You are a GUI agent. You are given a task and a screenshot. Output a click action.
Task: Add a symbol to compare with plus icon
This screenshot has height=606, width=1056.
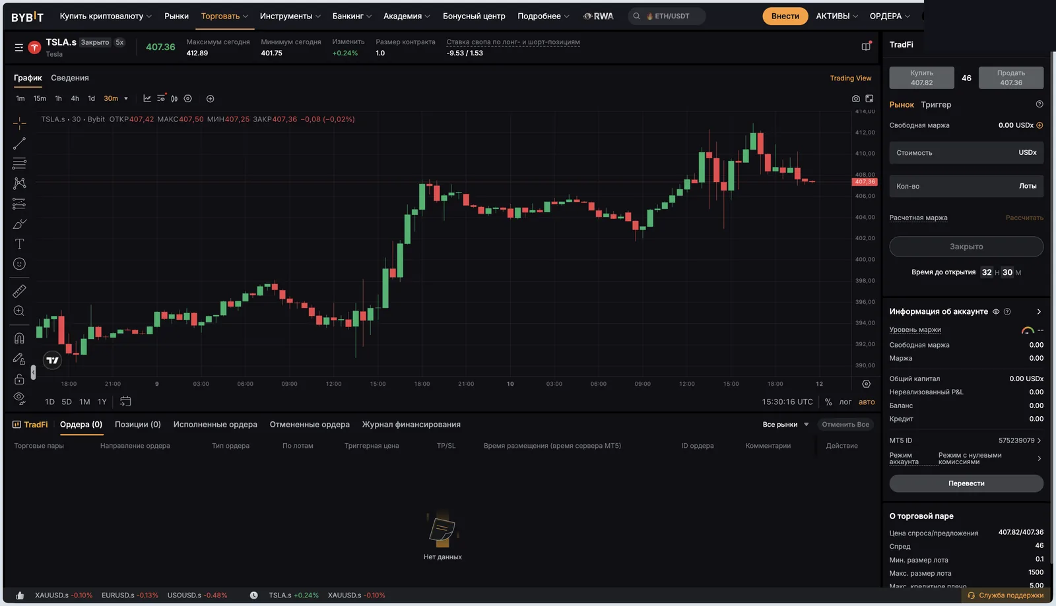211,99
